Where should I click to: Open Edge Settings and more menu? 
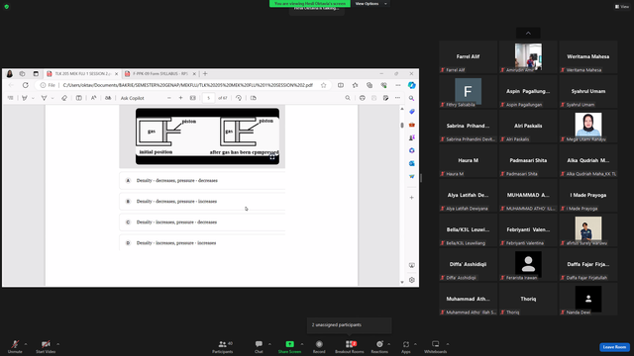[x=398, y=85]
